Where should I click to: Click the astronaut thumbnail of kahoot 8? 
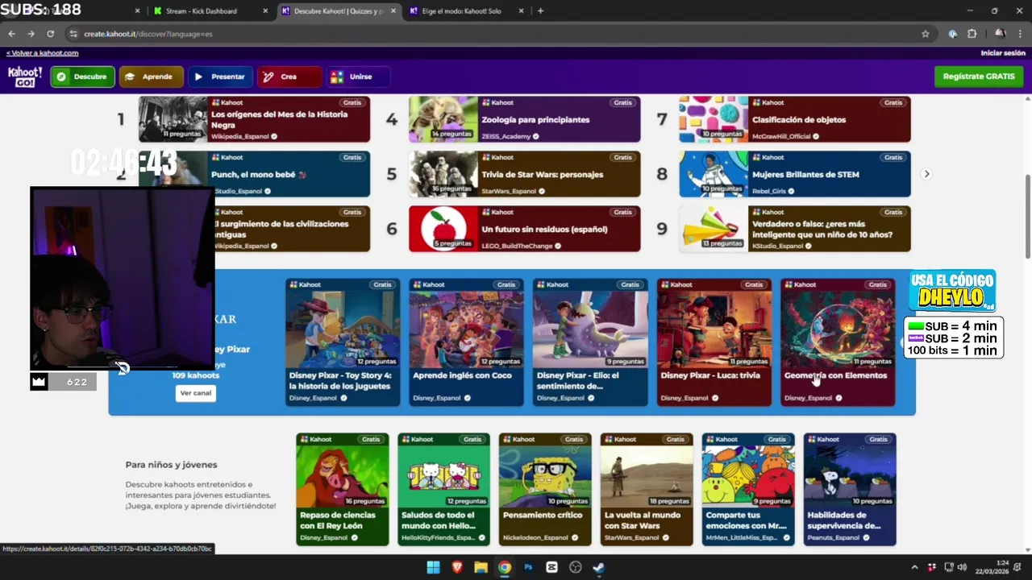coord(714,174)
